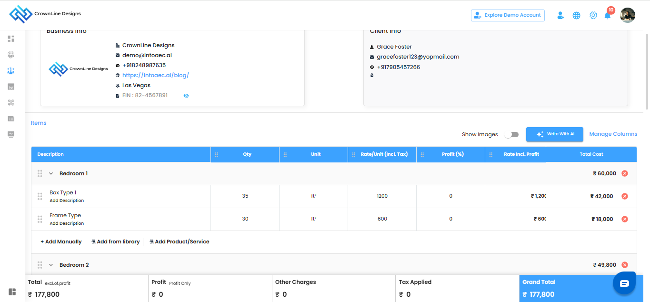Click the Profit summary box

tap(210, 288)
